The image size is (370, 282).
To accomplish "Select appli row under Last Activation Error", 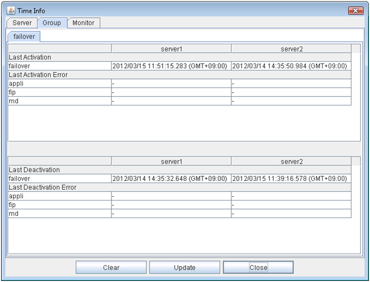I will (59, 84).
